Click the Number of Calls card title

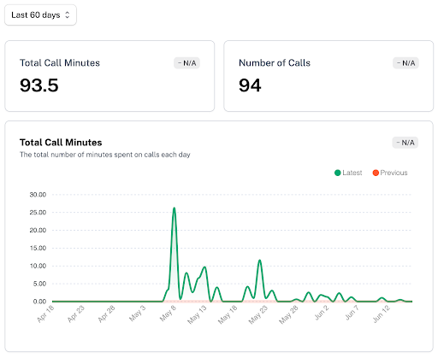click(x=275, y=62)
